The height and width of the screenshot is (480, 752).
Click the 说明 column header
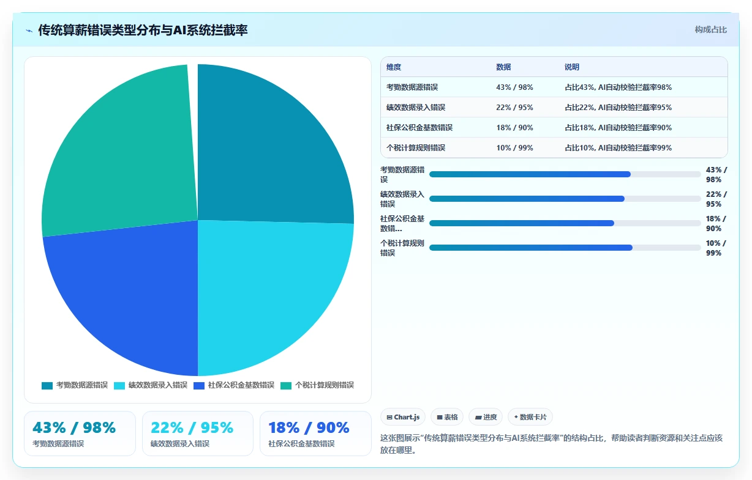572,67
